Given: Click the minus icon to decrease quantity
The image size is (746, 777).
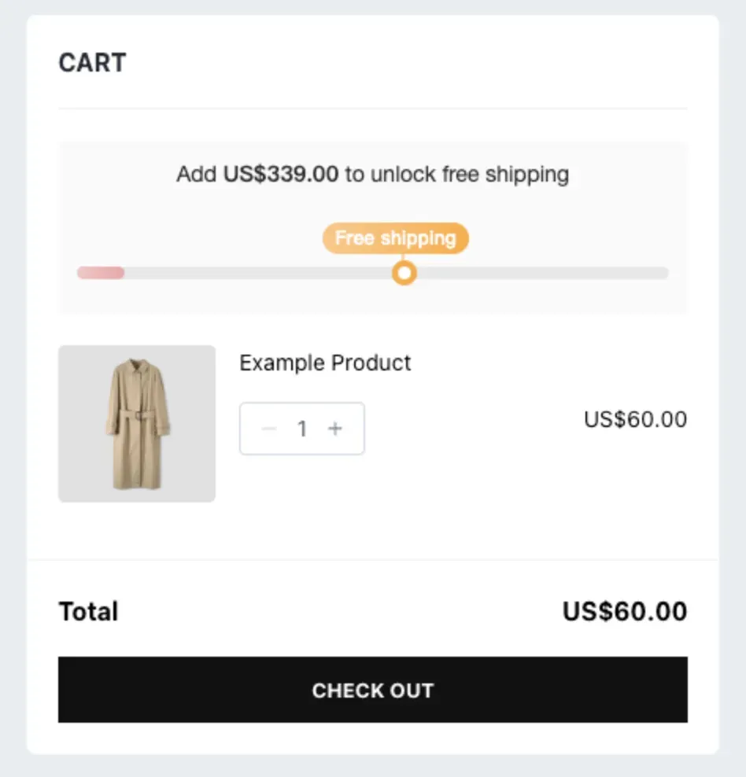Looking at the screenshot, I should 269,429.
